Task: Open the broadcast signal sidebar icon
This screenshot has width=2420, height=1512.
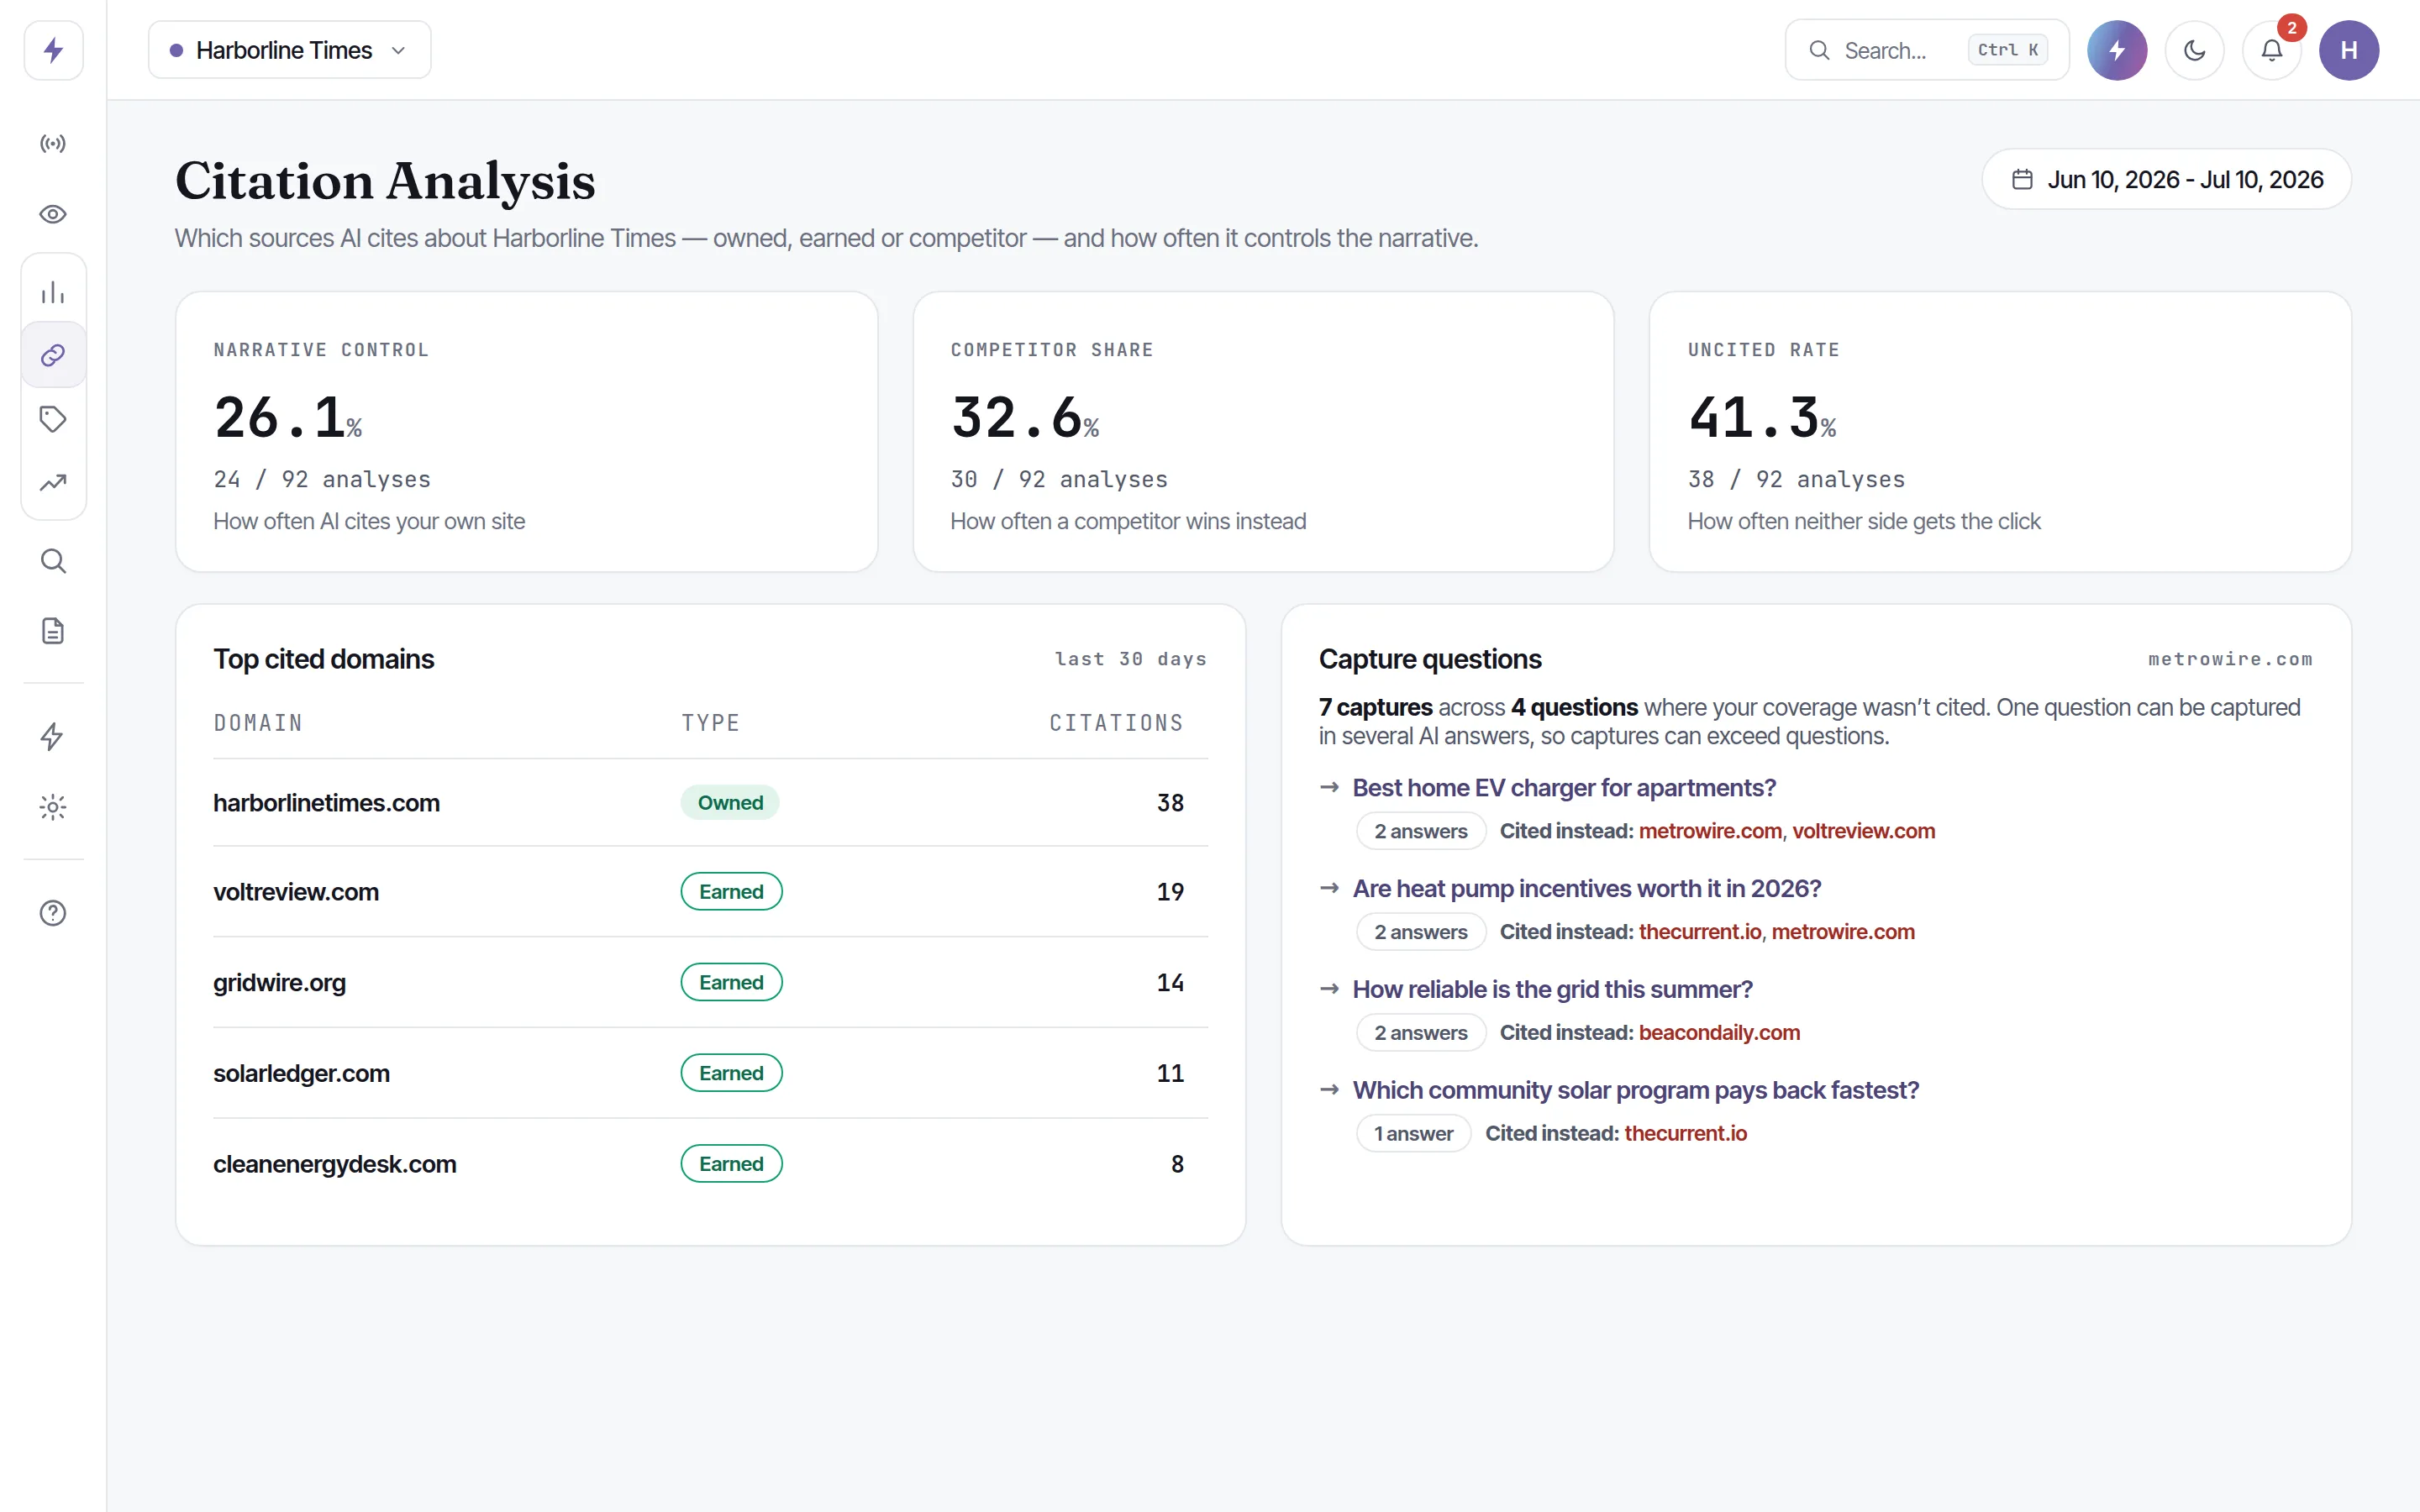Action: (x=53, y=144)
